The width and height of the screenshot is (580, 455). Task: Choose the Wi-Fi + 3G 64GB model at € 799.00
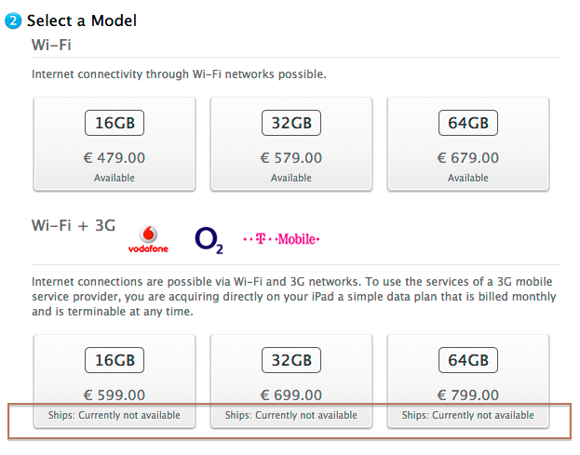tap(468, 381)
